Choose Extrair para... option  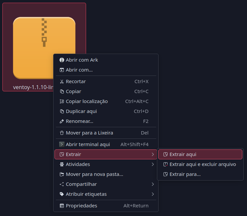(185, 174)
